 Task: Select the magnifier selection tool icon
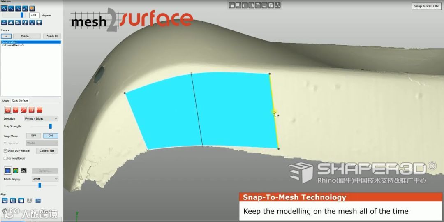[x=4, y=9]
